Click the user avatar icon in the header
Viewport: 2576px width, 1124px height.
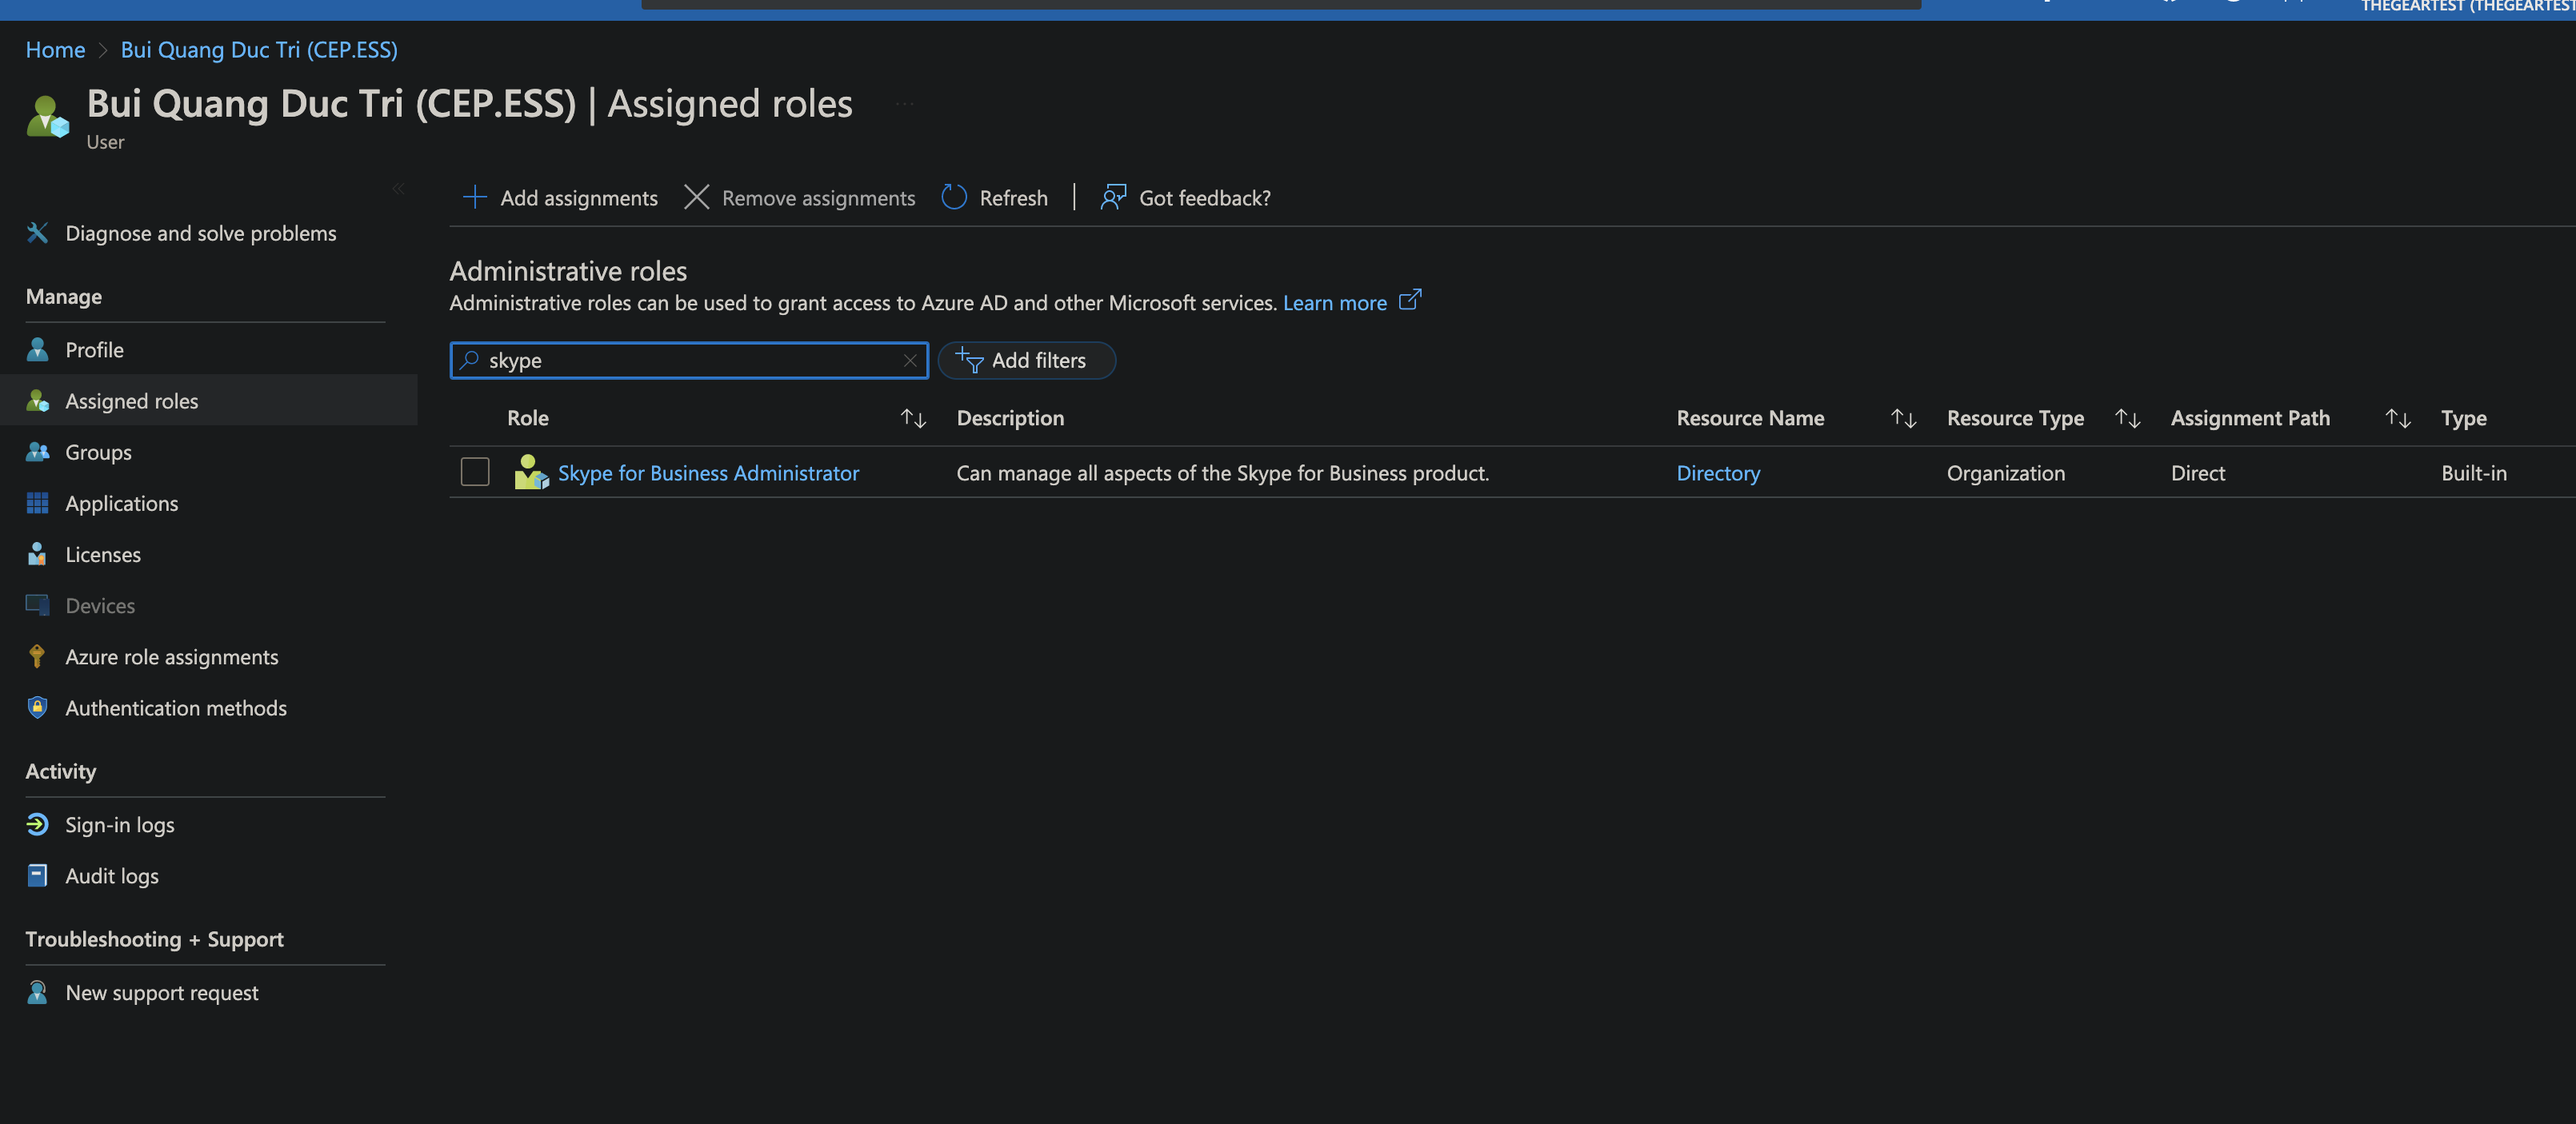[47, 116]
